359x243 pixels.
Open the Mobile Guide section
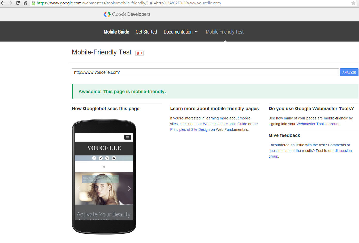pyautogui.click(x=116, y=32)
